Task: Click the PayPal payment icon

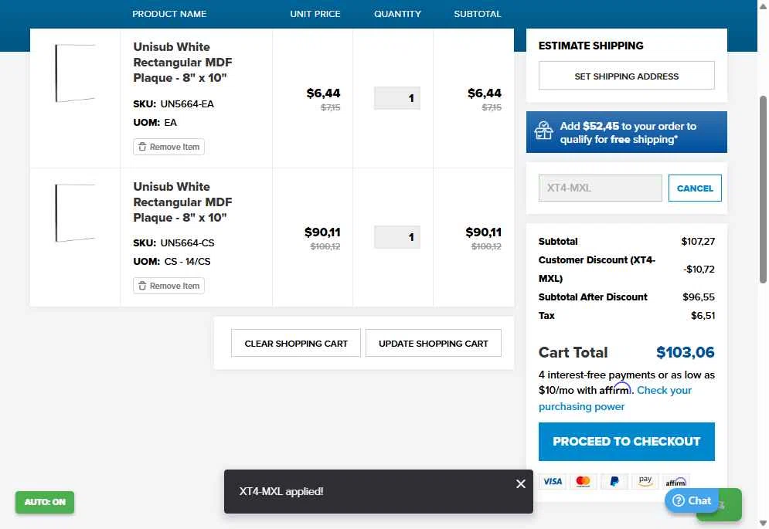Action: (x=614, y=481)
